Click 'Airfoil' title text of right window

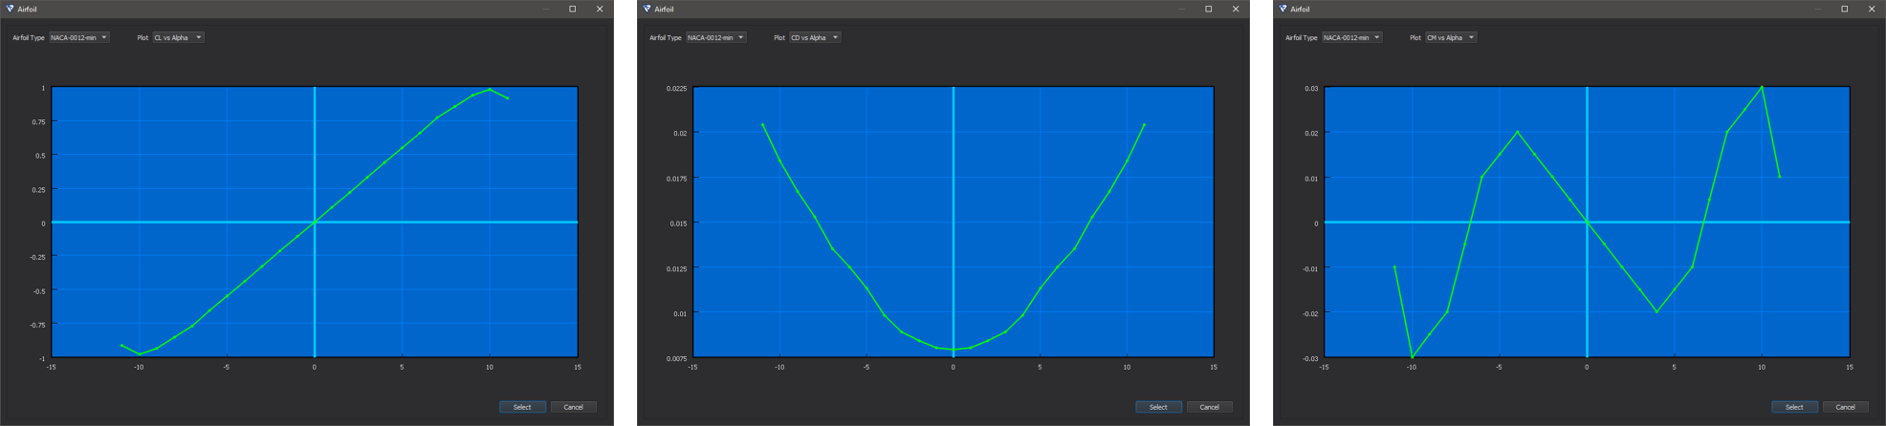click(x=1301, y=10)
